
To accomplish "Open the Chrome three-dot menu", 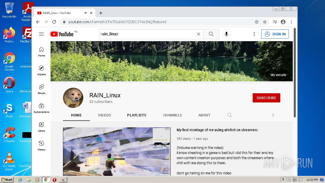I will pyautogui.click(x=291, y=22).
